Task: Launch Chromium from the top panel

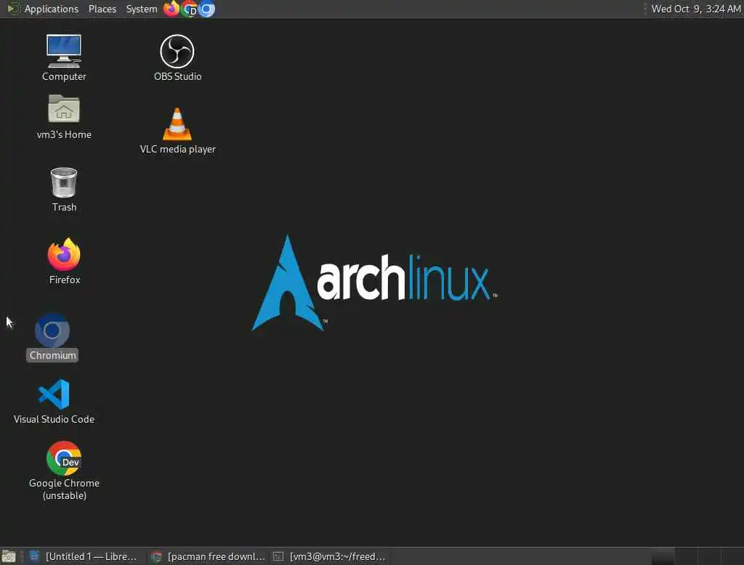Action: [206, 9]
